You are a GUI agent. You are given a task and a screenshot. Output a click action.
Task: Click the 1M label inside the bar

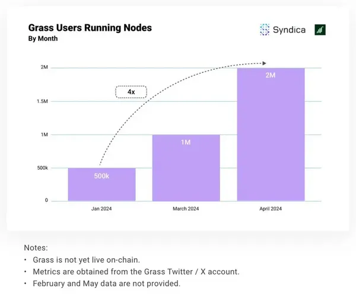(x=186, y=143)
